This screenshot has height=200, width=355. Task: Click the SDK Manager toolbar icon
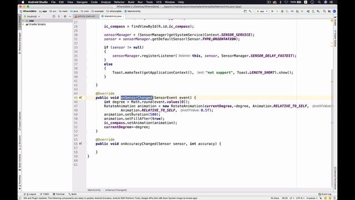click(318, 11)
